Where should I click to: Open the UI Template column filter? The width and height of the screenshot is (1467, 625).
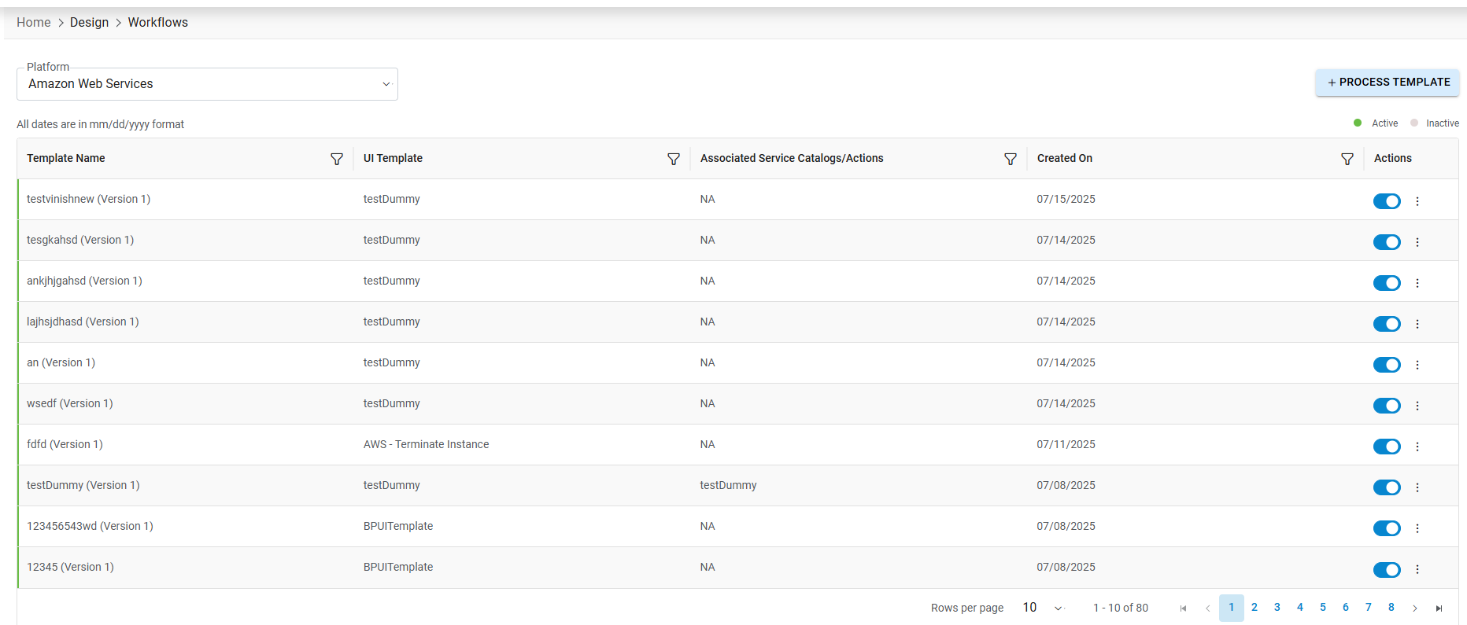point(674,159)
